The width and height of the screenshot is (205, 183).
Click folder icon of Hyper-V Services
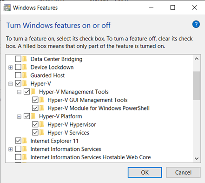pyautogui.click(x=41, y=133)
